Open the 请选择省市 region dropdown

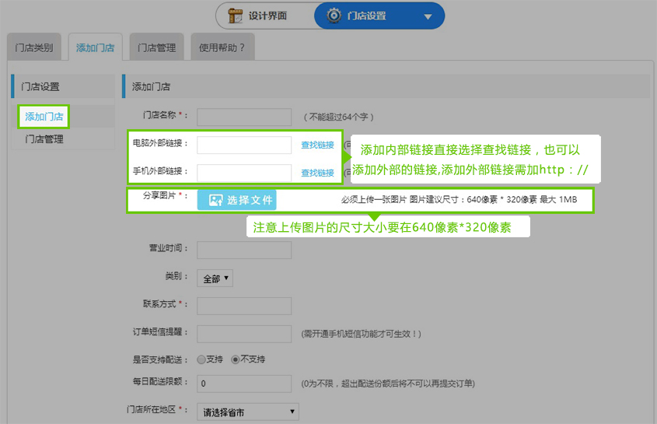(x=247, y=412)
